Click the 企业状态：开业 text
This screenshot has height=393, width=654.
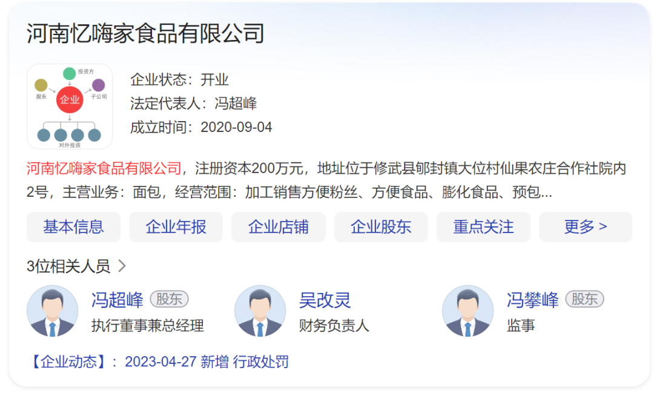point(179,80)
